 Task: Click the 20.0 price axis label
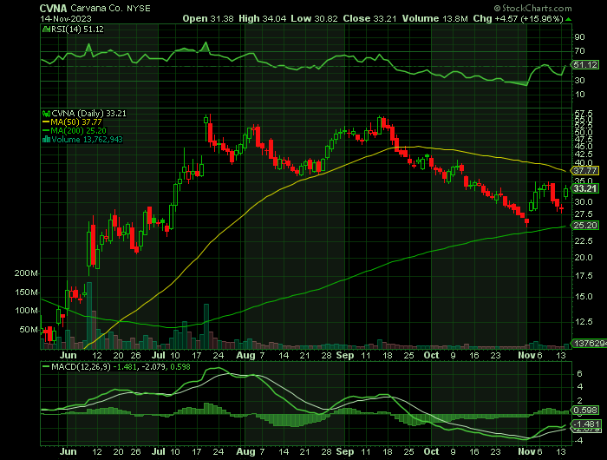point(584,257)
